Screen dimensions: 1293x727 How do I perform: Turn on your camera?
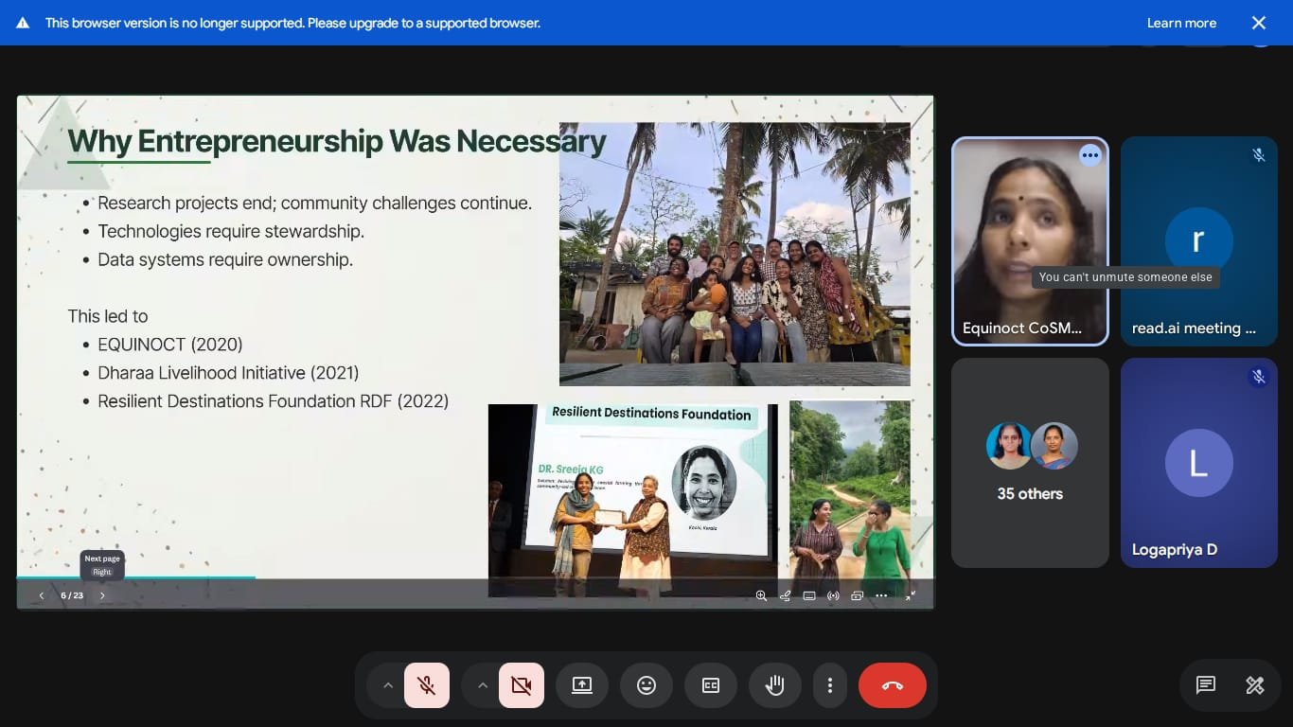point(522,685)
